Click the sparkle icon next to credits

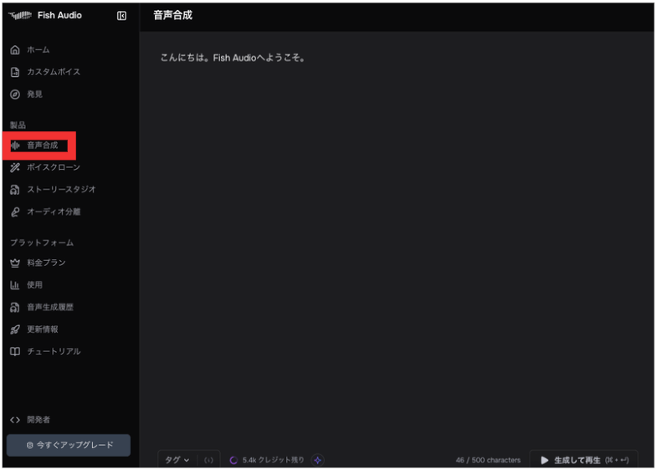318,460
